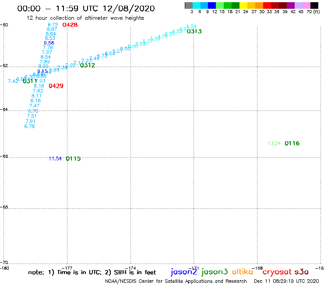Select the -177 longitude axis label

(67, 268)
